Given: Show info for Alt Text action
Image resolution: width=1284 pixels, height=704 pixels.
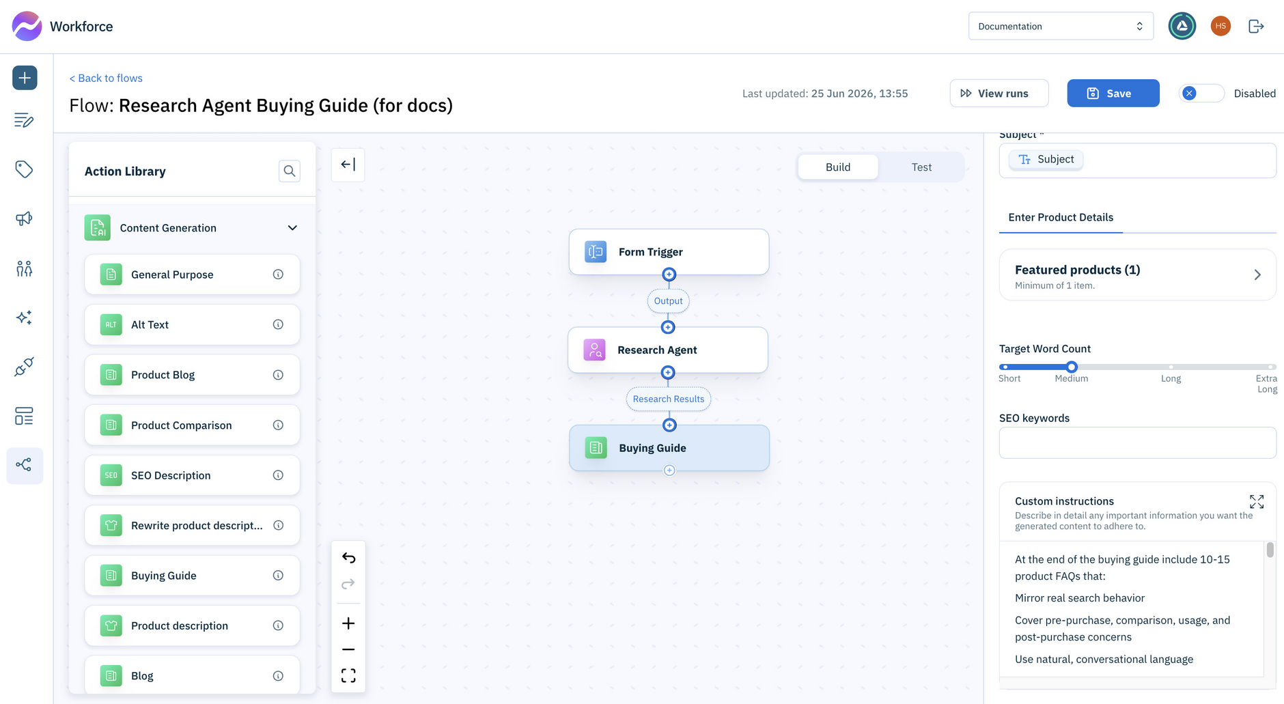Looking at the screenshot, I should (278, 324).
